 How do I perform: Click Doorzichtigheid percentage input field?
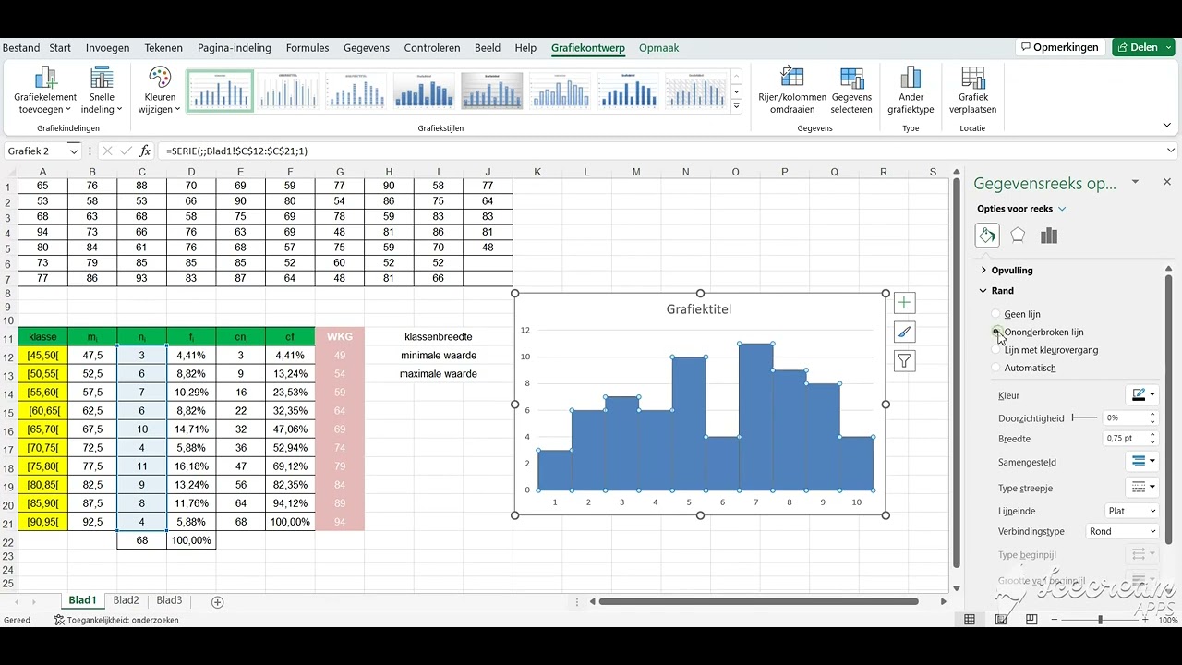click(x=1125, y=418)
